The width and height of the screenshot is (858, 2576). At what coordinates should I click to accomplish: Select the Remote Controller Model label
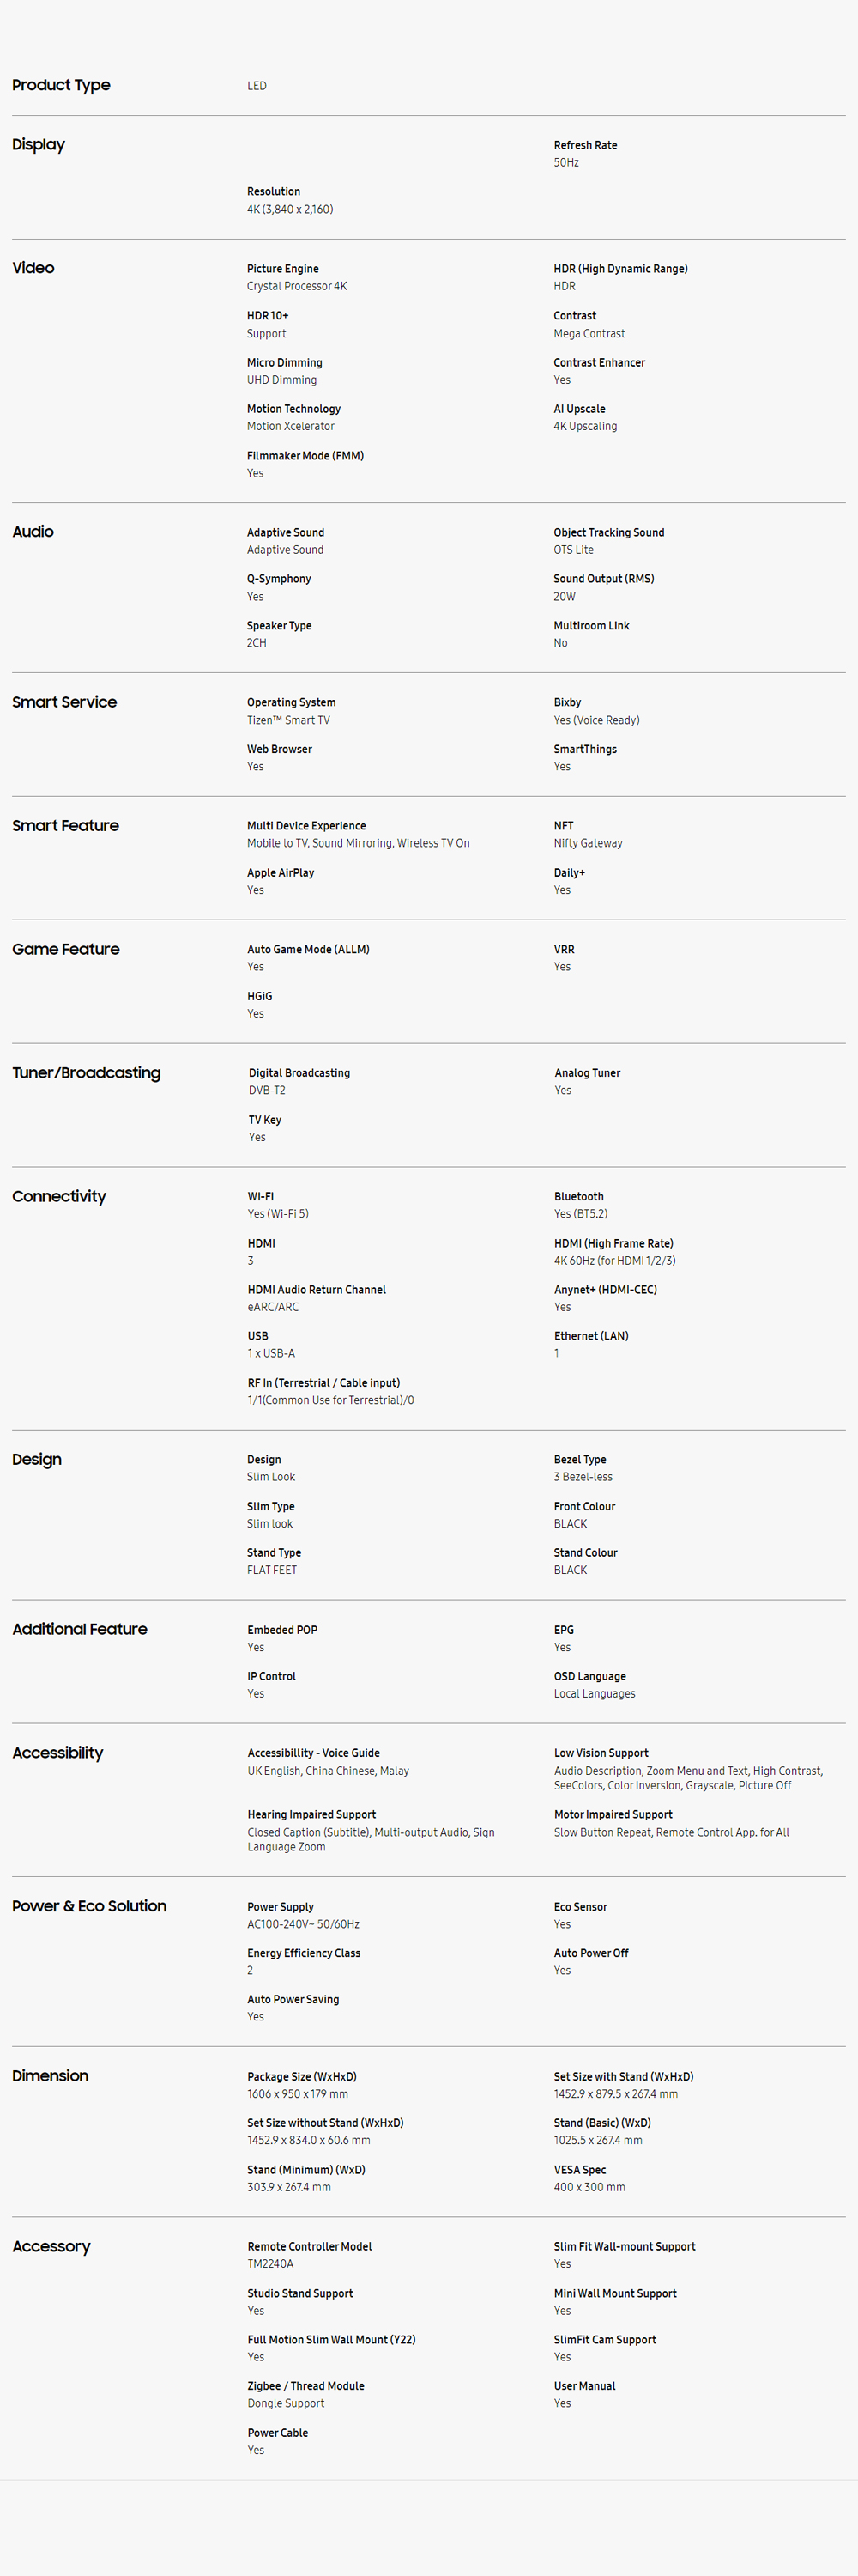click(310, 2247)
